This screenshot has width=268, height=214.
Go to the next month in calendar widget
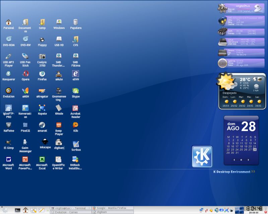248,160
